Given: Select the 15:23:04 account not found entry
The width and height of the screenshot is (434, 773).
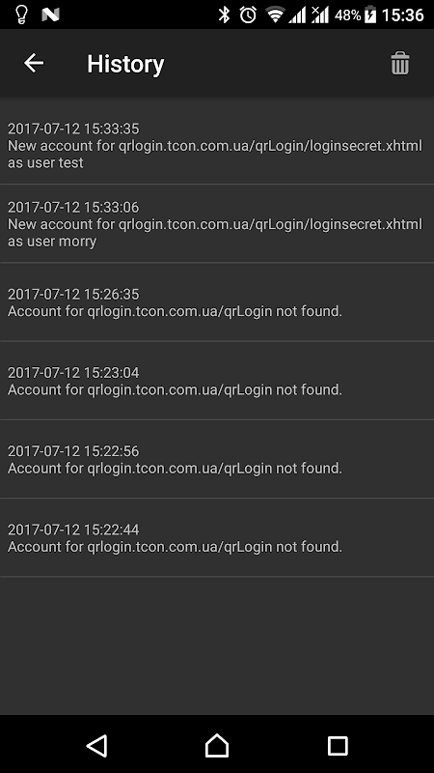Looking at the screenshot, I should (217, 380).
